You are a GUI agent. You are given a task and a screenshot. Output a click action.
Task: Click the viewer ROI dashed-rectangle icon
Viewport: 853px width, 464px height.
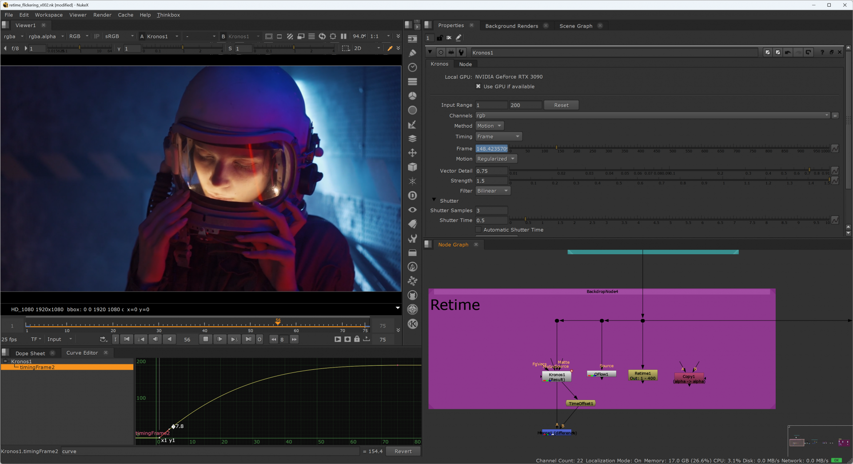346,48
